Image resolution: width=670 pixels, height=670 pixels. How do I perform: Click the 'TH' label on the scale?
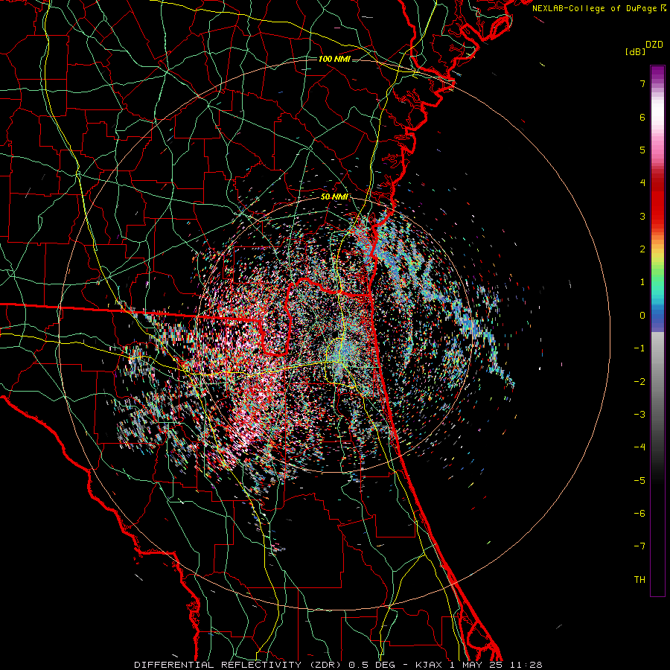[639, 580]
